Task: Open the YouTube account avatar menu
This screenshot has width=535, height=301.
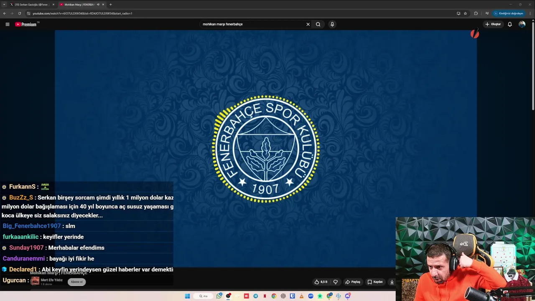Action: pyautogui.click(x=522, y=24)
